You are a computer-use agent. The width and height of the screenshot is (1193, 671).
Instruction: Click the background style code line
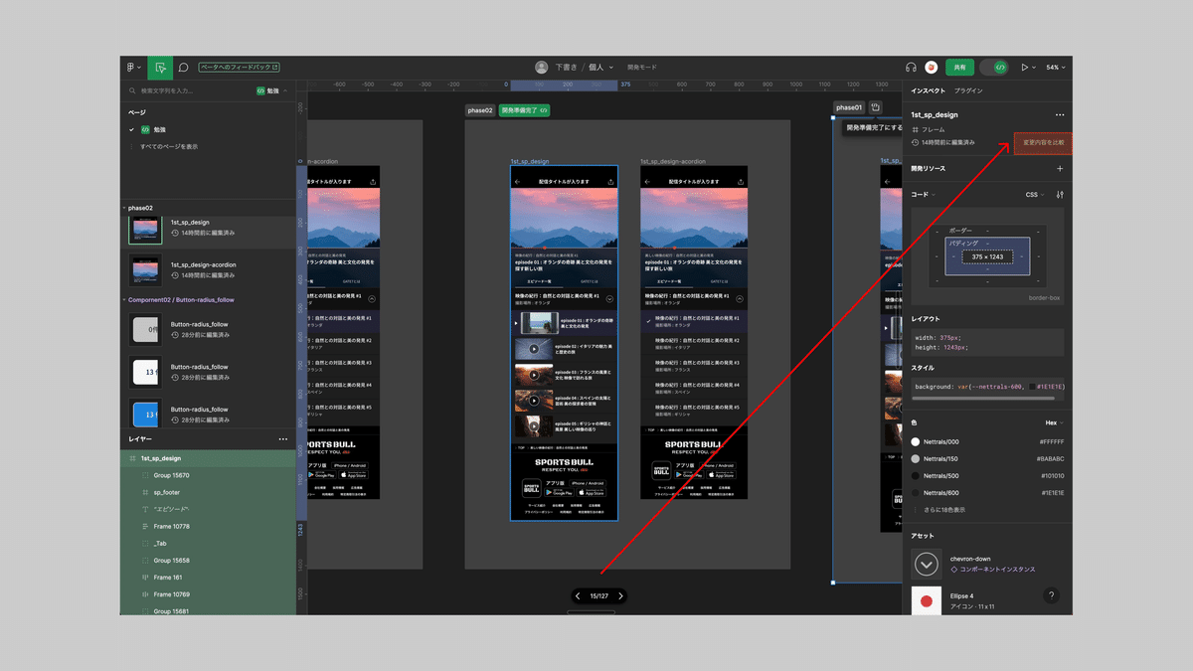point(987,386)
